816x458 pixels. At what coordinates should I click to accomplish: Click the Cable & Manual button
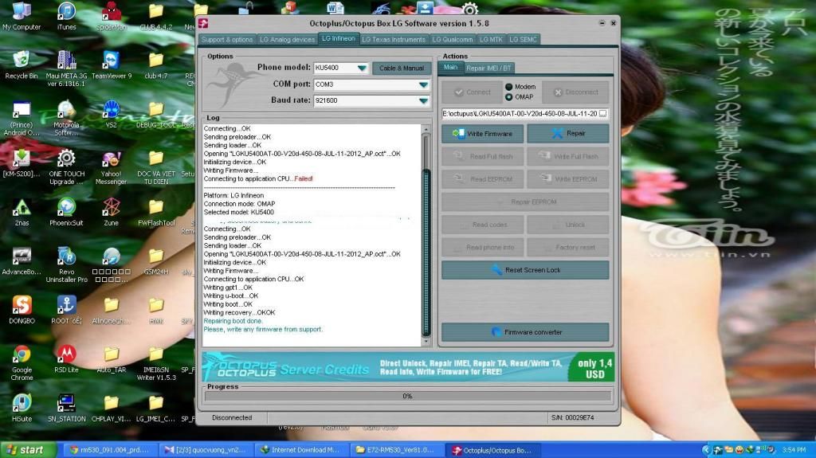click(402, 69)
